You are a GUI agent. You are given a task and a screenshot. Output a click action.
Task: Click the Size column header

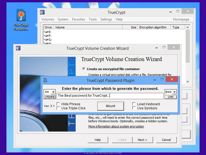[130, 27]
